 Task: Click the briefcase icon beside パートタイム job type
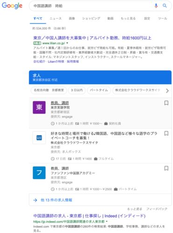click(116, 189)
